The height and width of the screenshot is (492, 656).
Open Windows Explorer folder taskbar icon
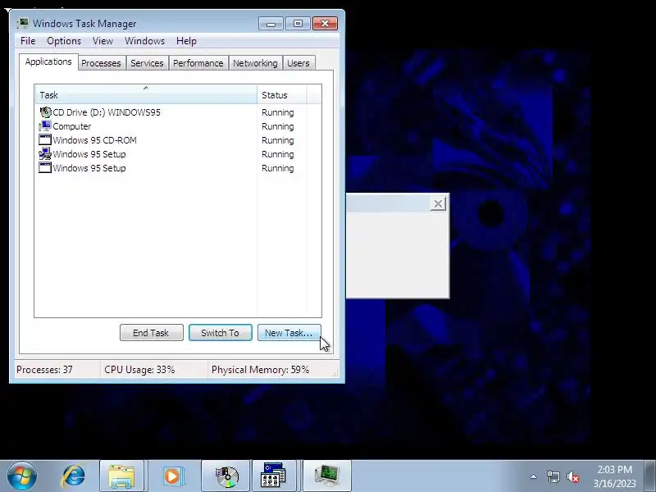[x=121, y=476]
